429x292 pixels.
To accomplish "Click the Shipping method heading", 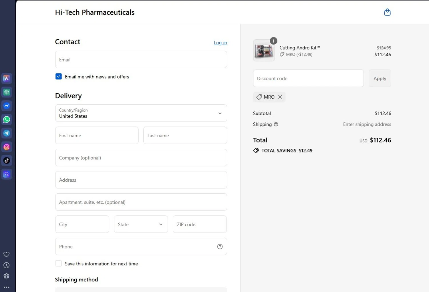I will (x=76, y=280).
